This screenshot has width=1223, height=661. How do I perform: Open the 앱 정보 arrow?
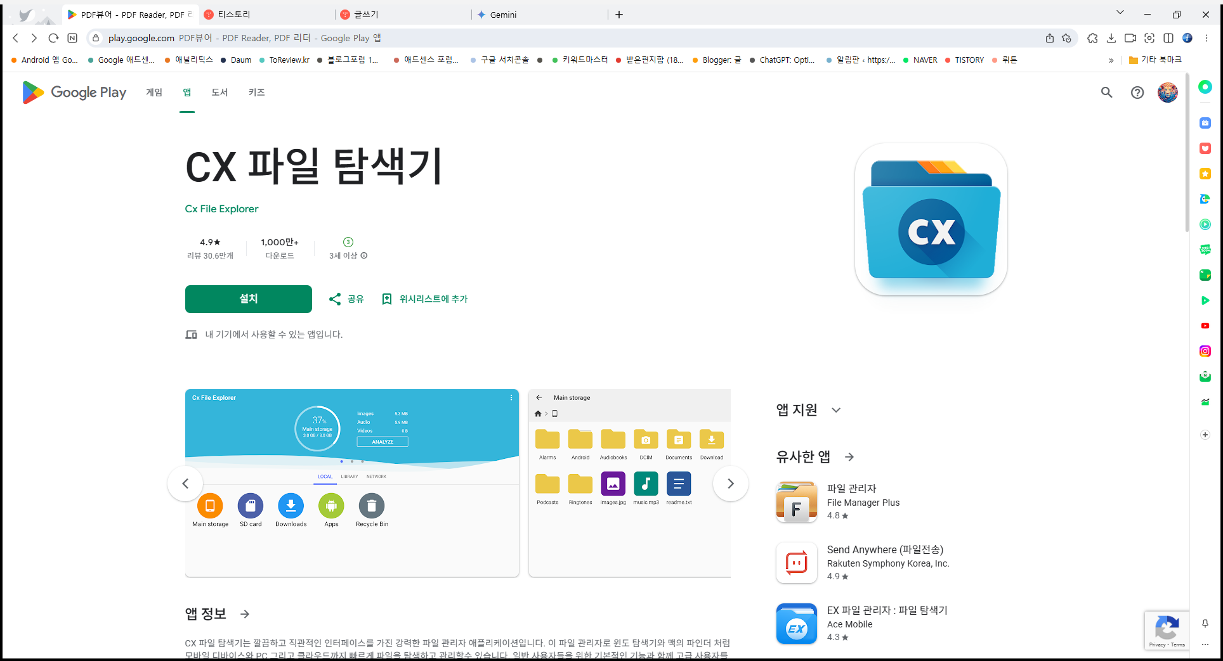245,614
